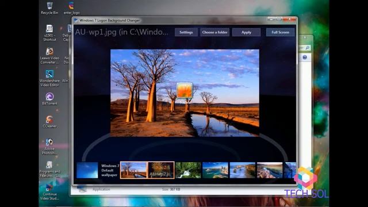The height and width of the screenshot is (207, 368).
Task: Select the ocean cliffs coastline thumbnail
Action: point(243,170)
